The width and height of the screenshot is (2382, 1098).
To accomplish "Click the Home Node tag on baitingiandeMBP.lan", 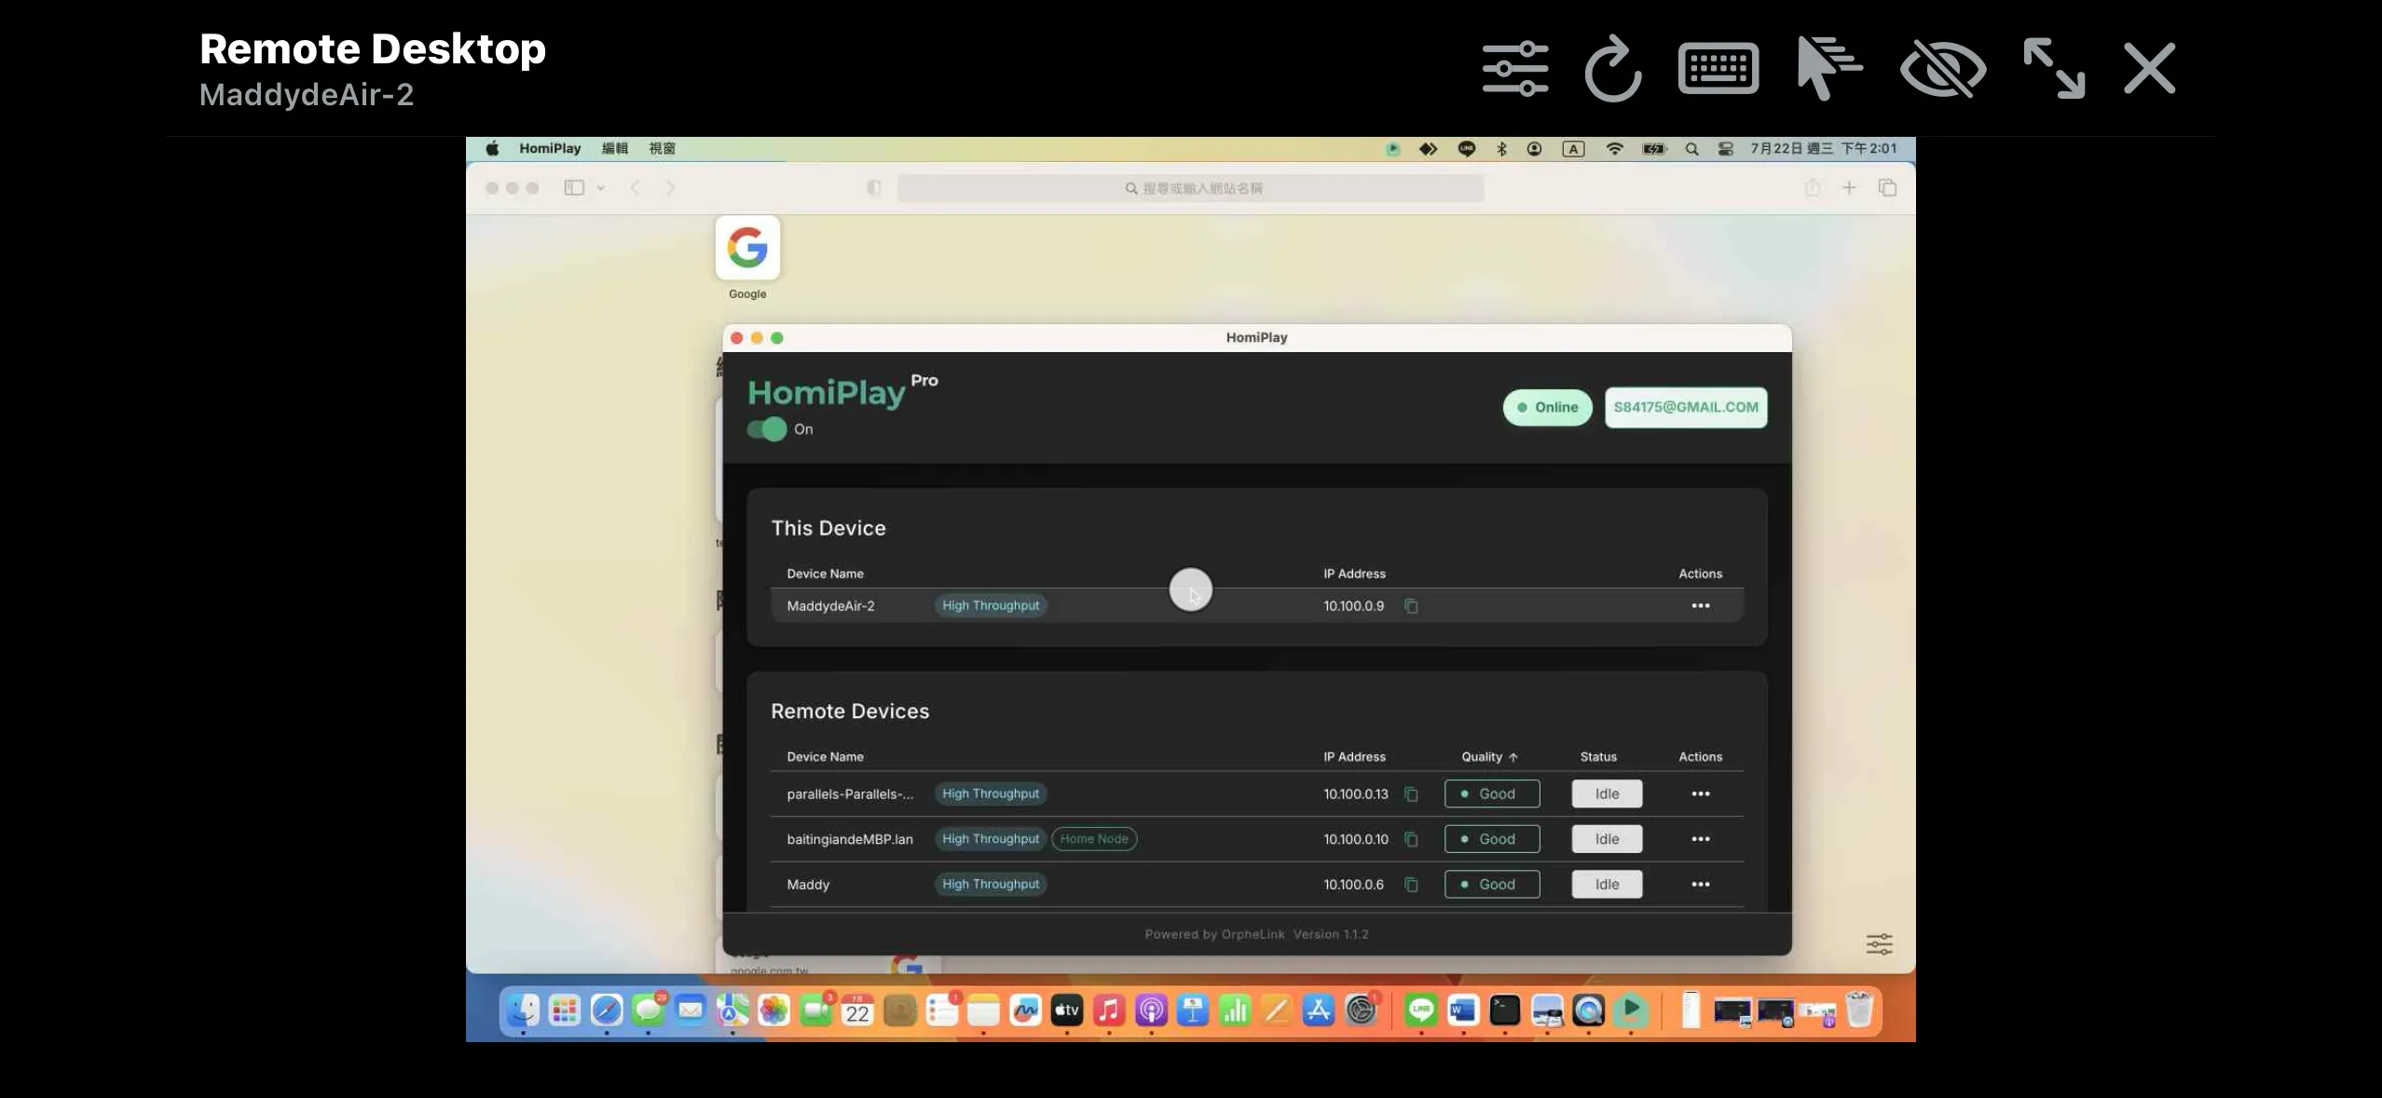I will 1094,839.
